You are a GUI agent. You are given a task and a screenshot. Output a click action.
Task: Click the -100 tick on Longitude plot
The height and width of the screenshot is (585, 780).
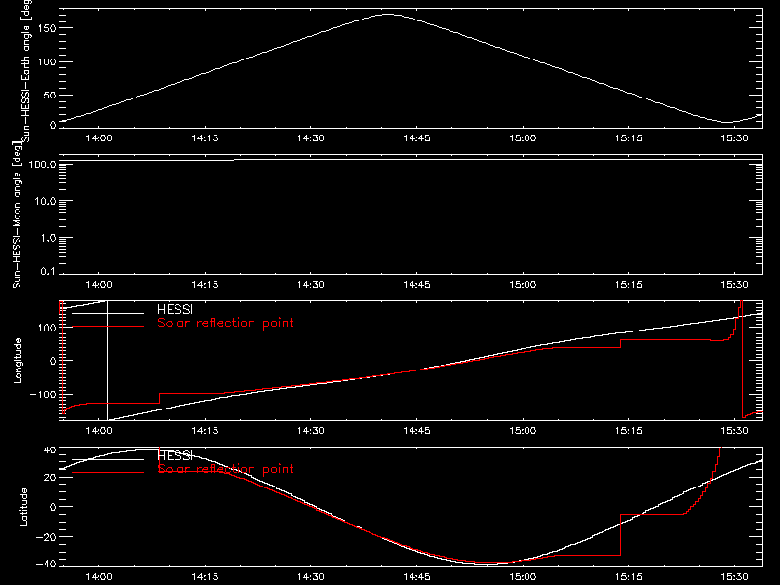click(x=43, y=394)
